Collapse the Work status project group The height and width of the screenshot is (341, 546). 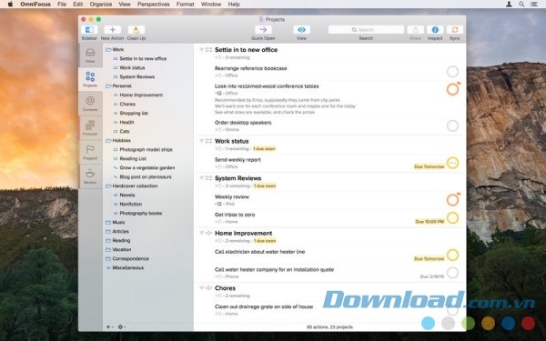pyautogui.click(x=201, y=141)
